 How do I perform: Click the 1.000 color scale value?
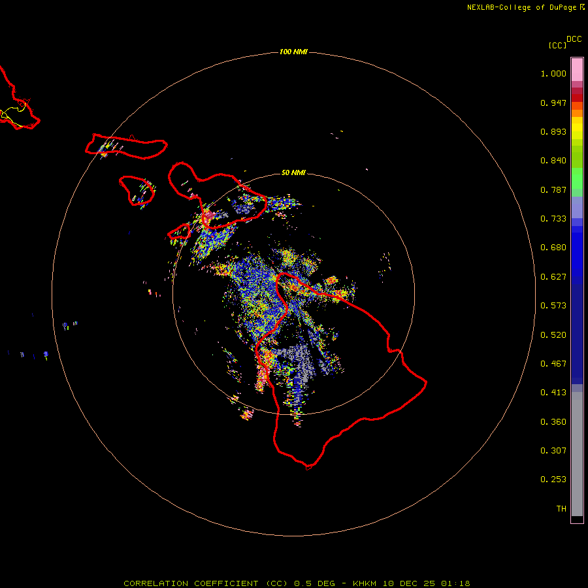coord(553,73)
